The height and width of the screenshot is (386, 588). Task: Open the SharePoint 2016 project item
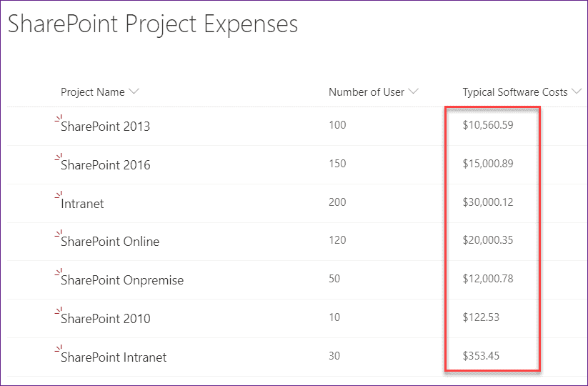point(105,165)
